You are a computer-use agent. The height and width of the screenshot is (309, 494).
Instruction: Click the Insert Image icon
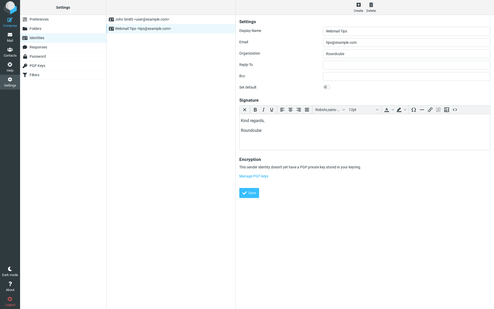coord(447,110)
